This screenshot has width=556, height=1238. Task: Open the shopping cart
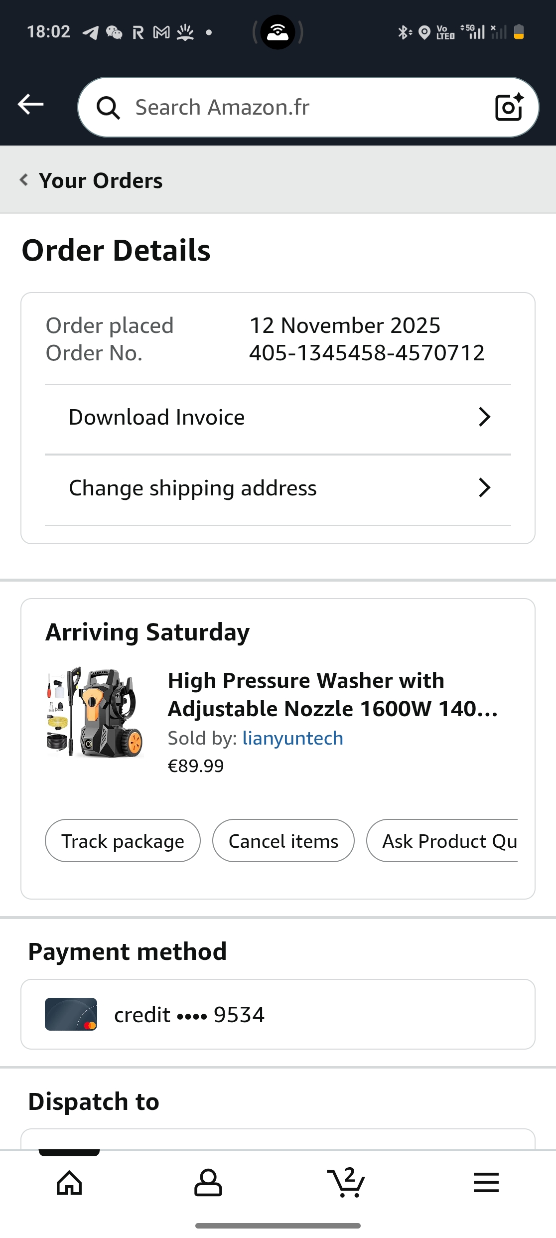[346, 1182]
